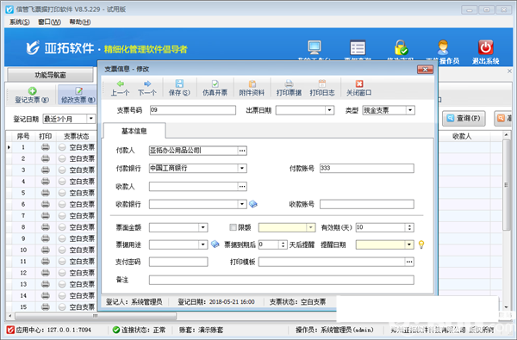Image resolution: width=517 pixels, height=340 pixels.
Task: Open 打印日志 print log
Action: [x=322, y=88]
